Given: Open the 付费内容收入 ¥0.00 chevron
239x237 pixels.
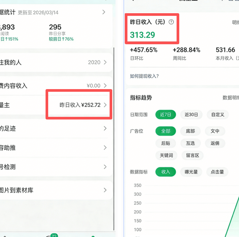Looking at the screenshot, I should coord(105,85).
